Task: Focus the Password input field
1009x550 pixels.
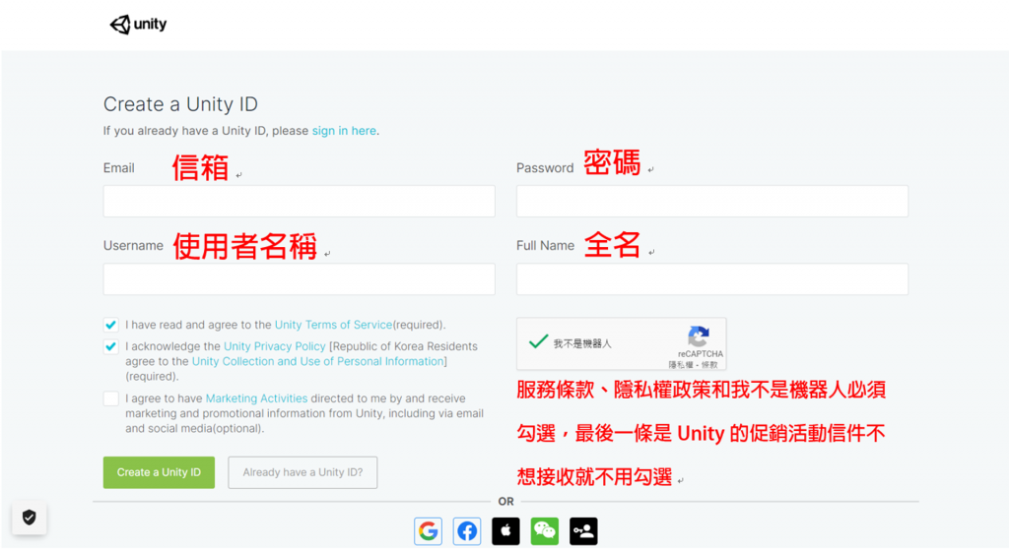Action: coord(712,201)
